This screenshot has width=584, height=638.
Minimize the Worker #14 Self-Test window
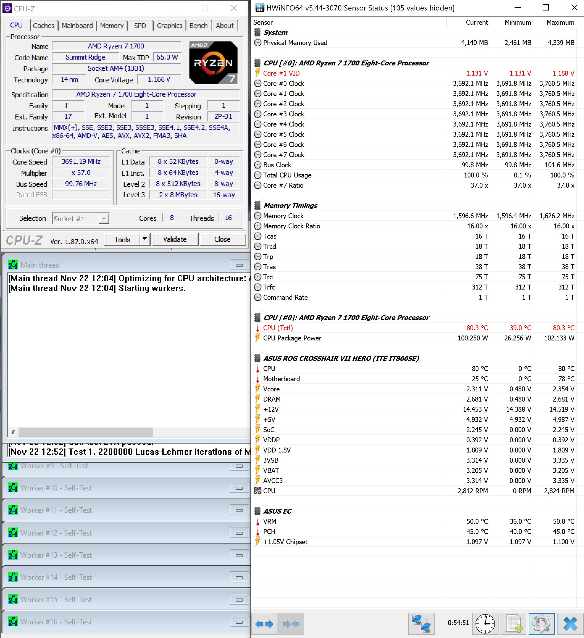pyautogui.click(x=239, y=578)
